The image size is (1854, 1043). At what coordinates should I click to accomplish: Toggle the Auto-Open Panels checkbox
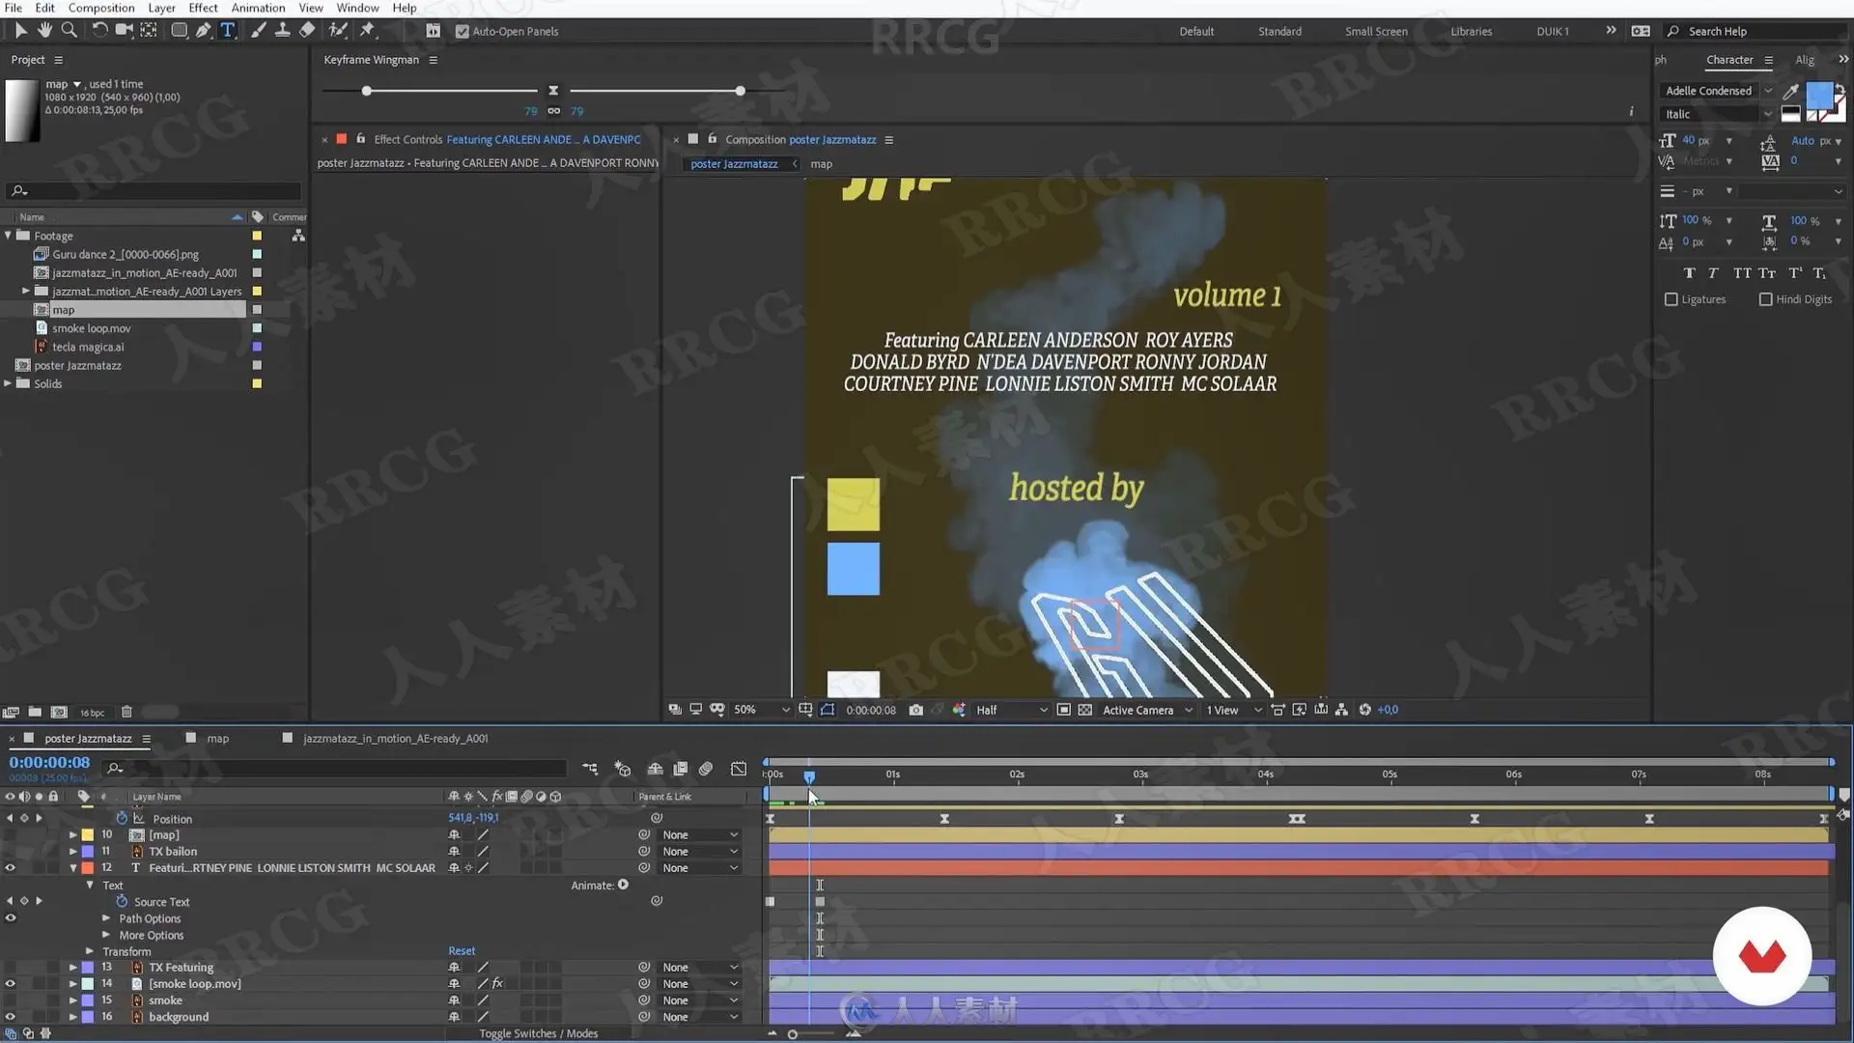coord(463,31)
